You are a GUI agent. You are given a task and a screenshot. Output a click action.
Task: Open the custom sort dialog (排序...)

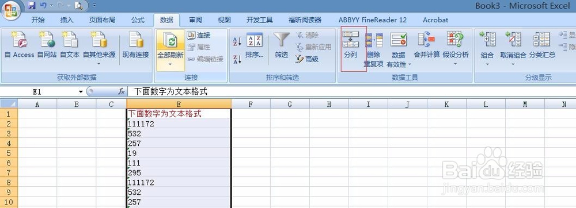click(255, 45)
